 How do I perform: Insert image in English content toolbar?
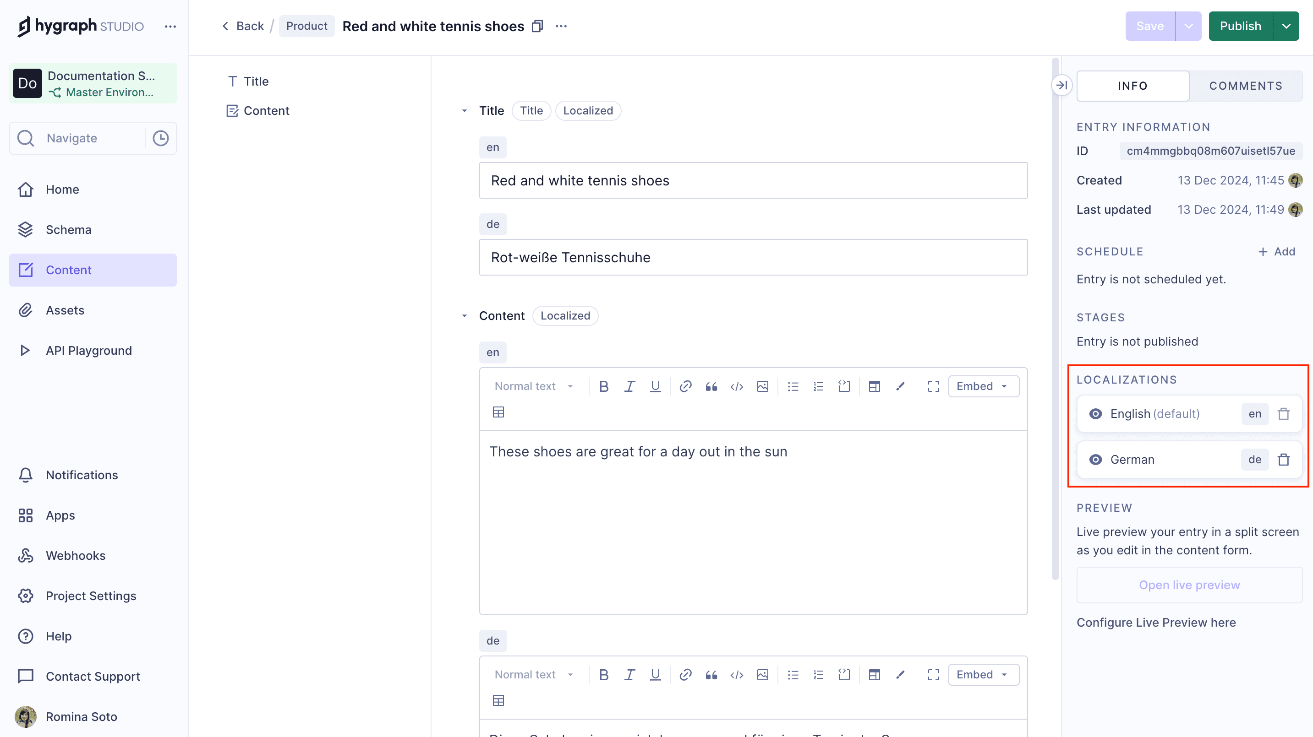[x=762, y=386]
